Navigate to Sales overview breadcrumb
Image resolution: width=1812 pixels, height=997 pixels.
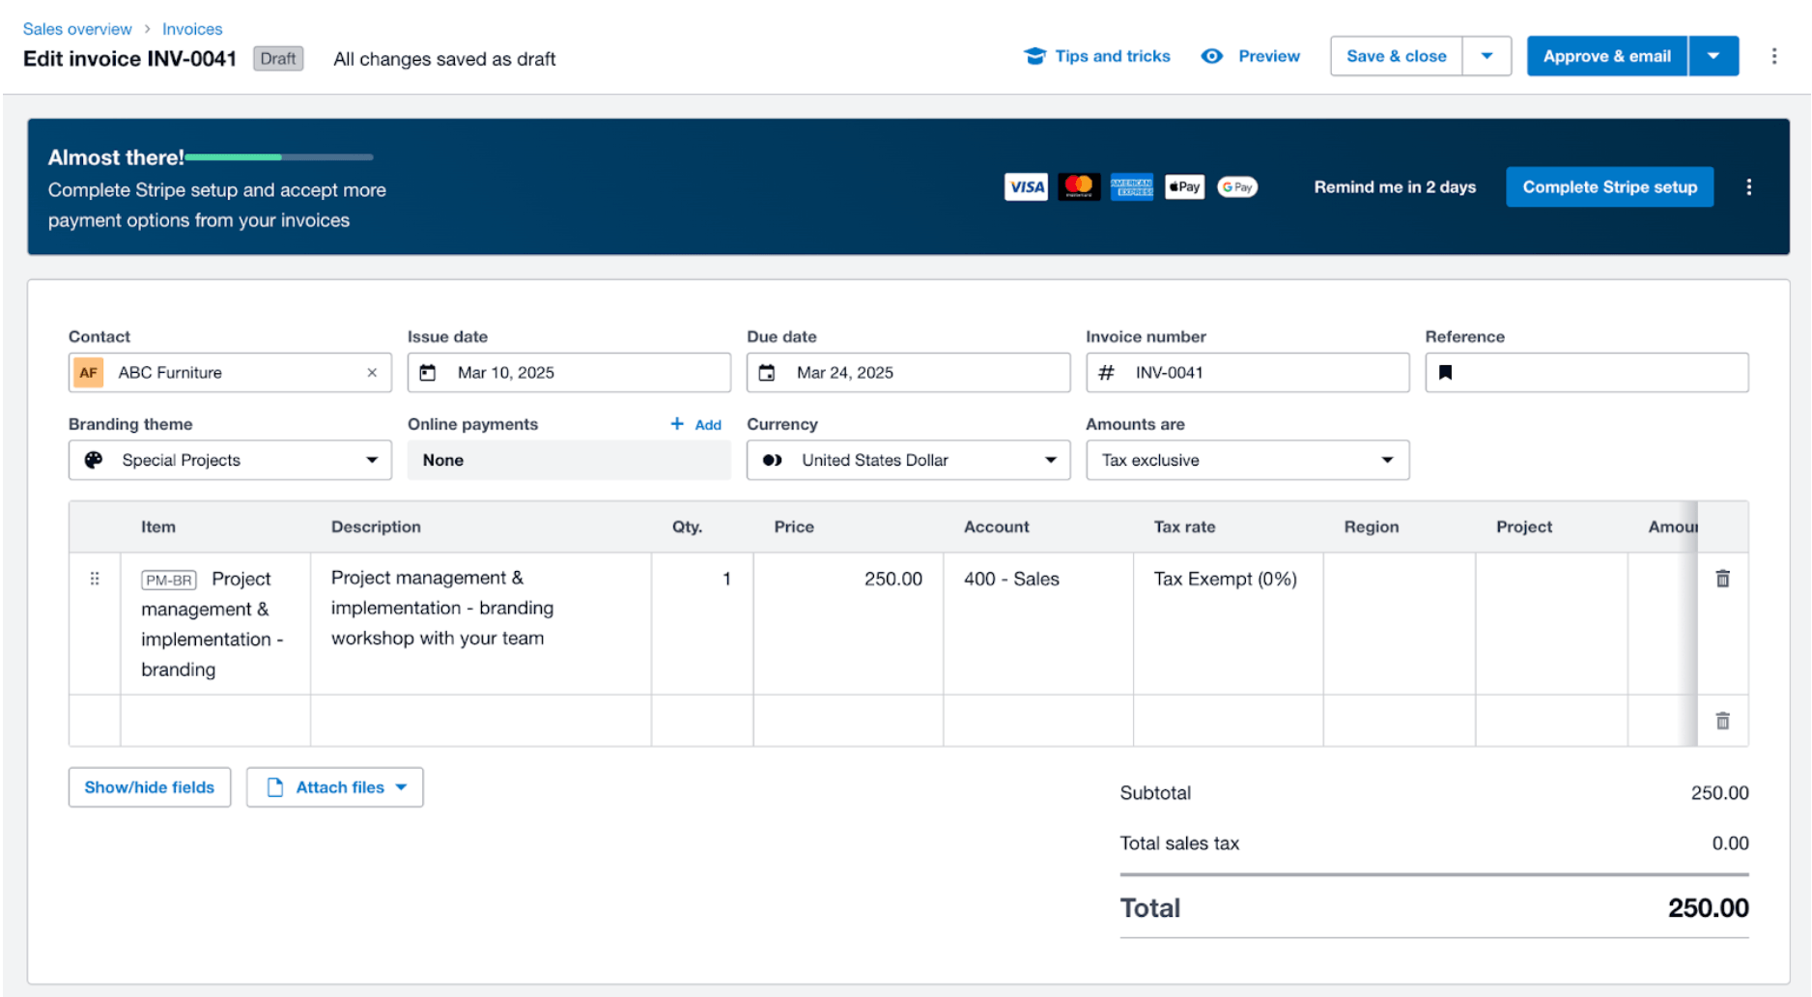(x=77, y=28)
